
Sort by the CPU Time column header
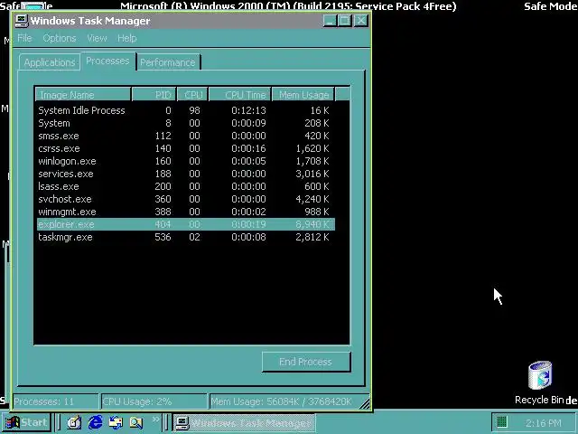239,95
